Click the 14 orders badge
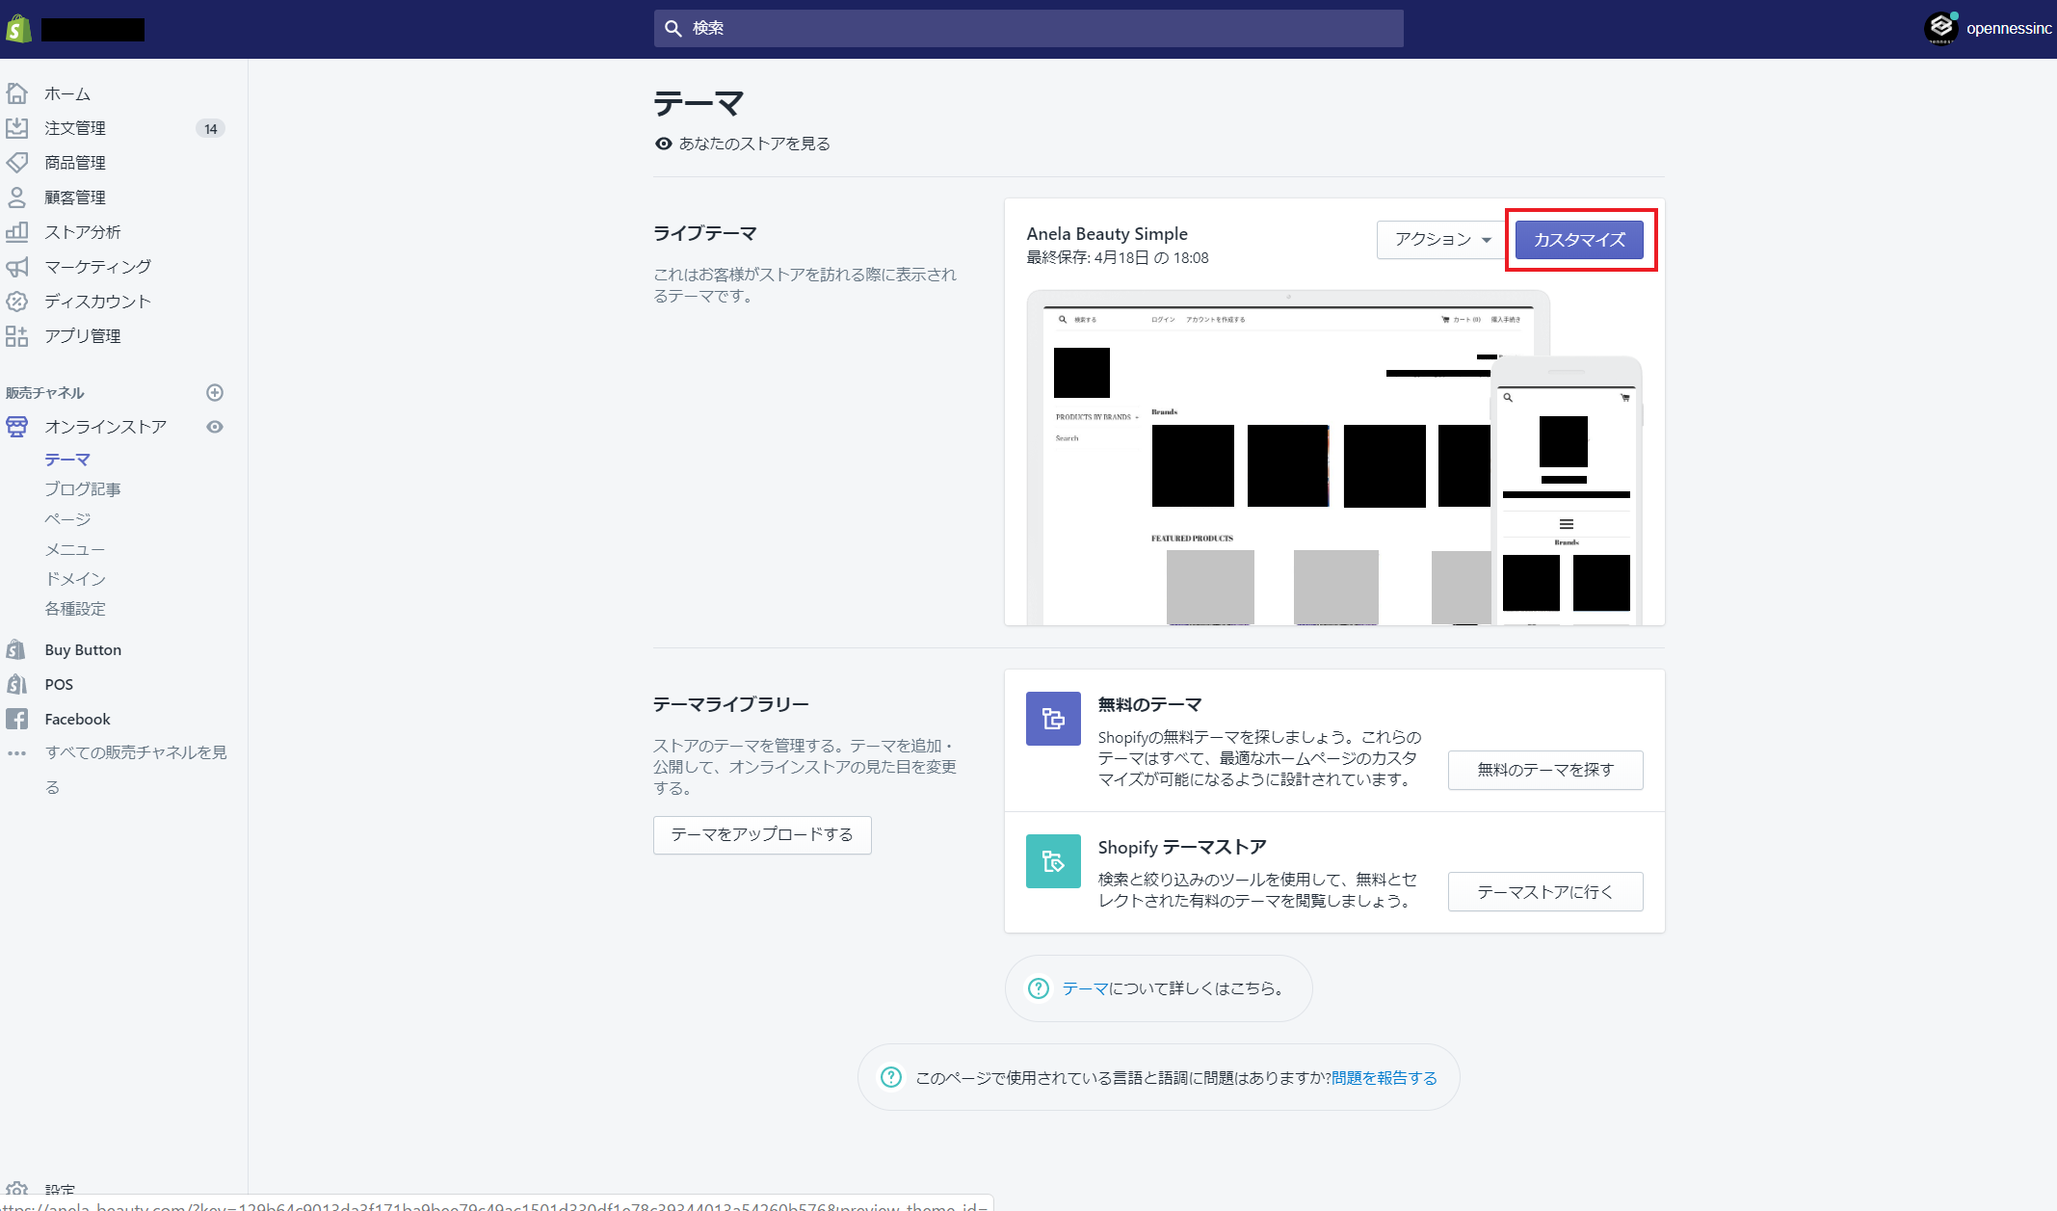Image resolution: width=2057 pixels, height=1211 pixels. pyautogui.click(x=211, y=128)
